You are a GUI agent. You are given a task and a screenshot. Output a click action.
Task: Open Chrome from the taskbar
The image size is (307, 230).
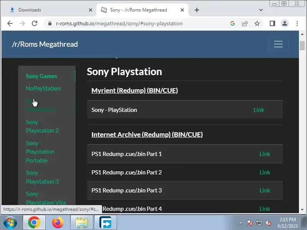click(x=34, y=223)
